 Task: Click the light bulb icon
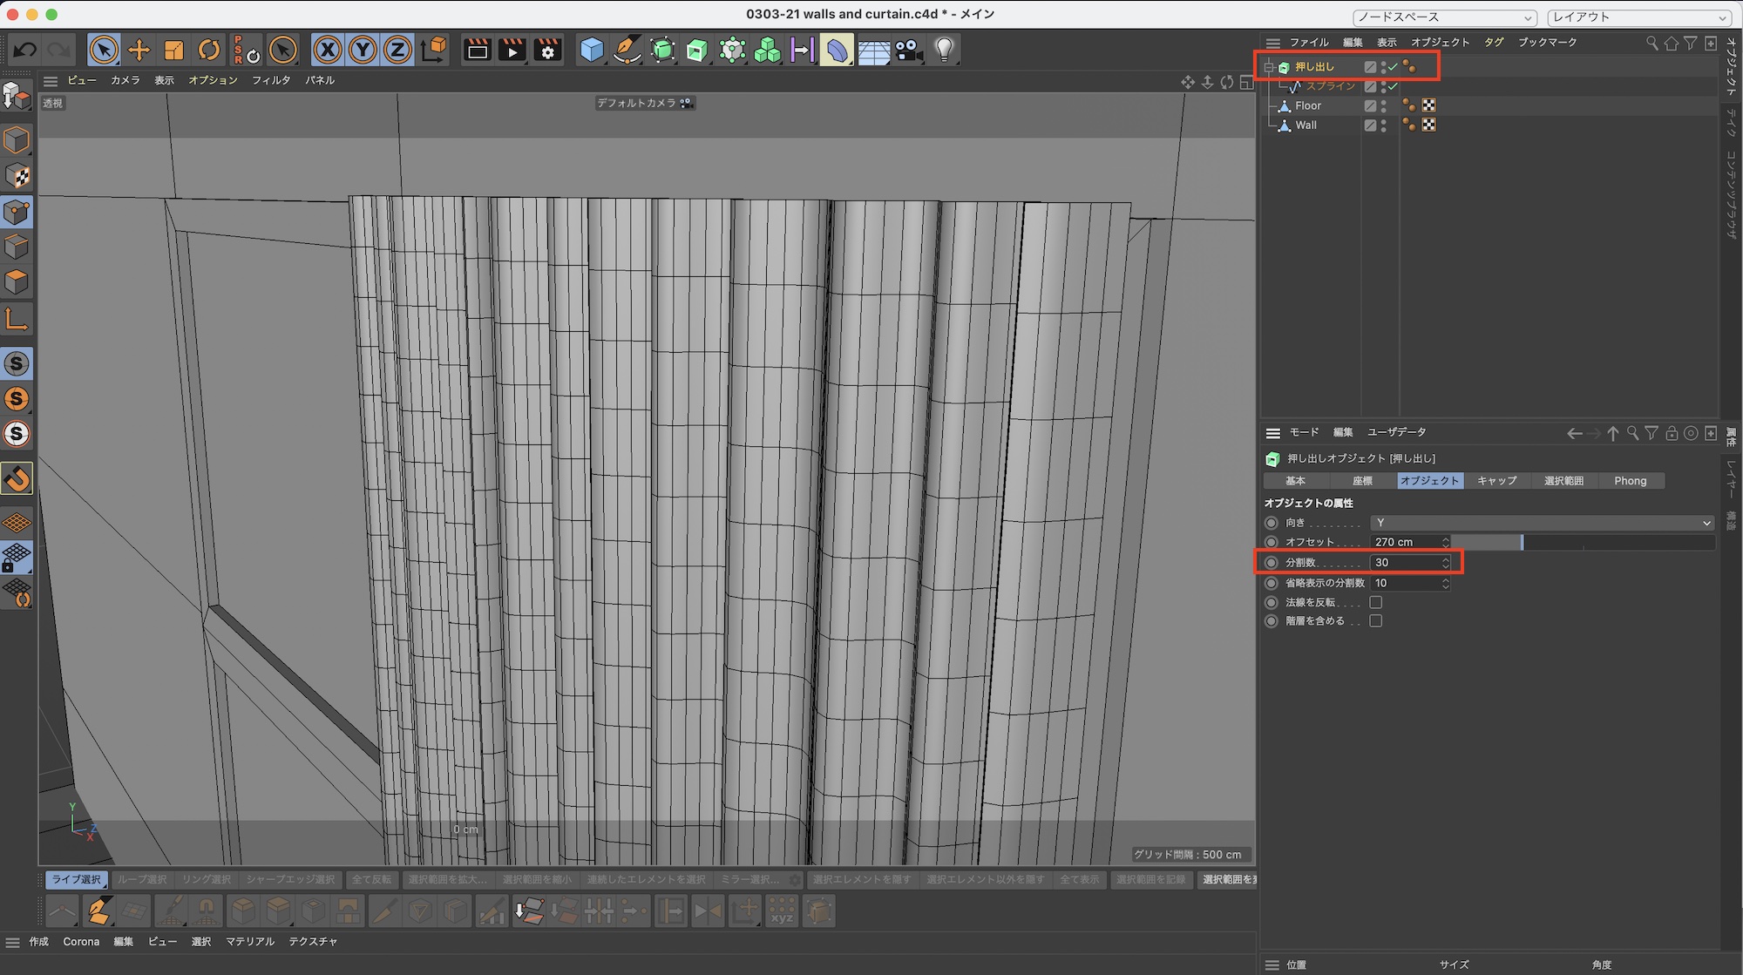pos(944,50)
